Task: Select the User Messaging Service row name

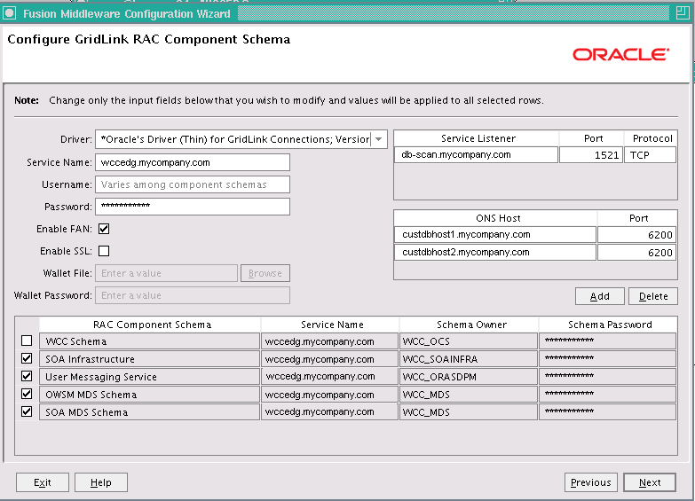Action: pos(149,377)
